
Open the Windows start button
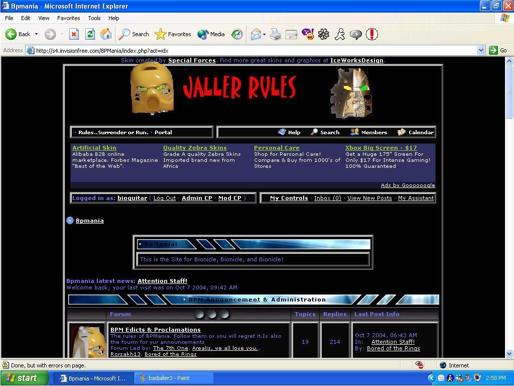point(25,378)
